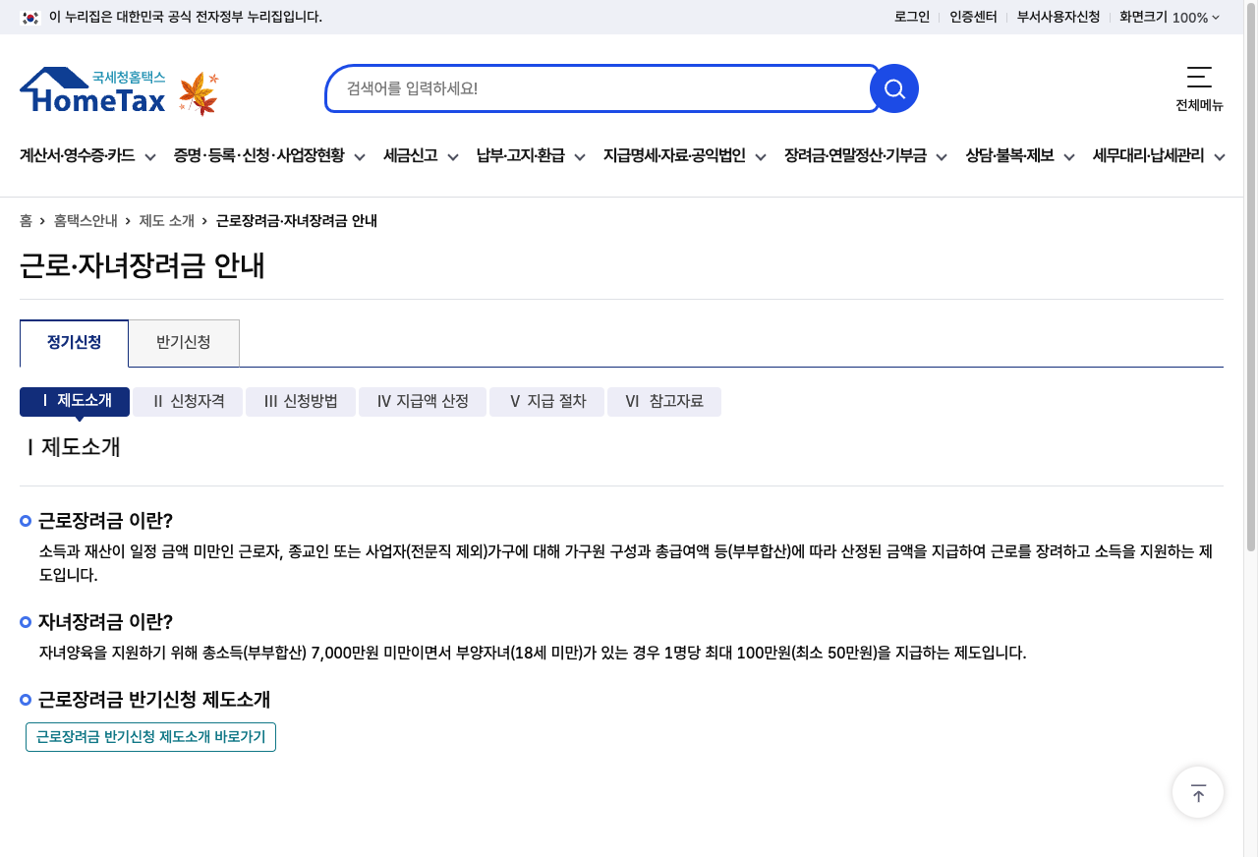The width and height of the screenshot is (1258, 857).
Task: Click the page vertical scrollbar thumb
Action: click(1251, 276)
